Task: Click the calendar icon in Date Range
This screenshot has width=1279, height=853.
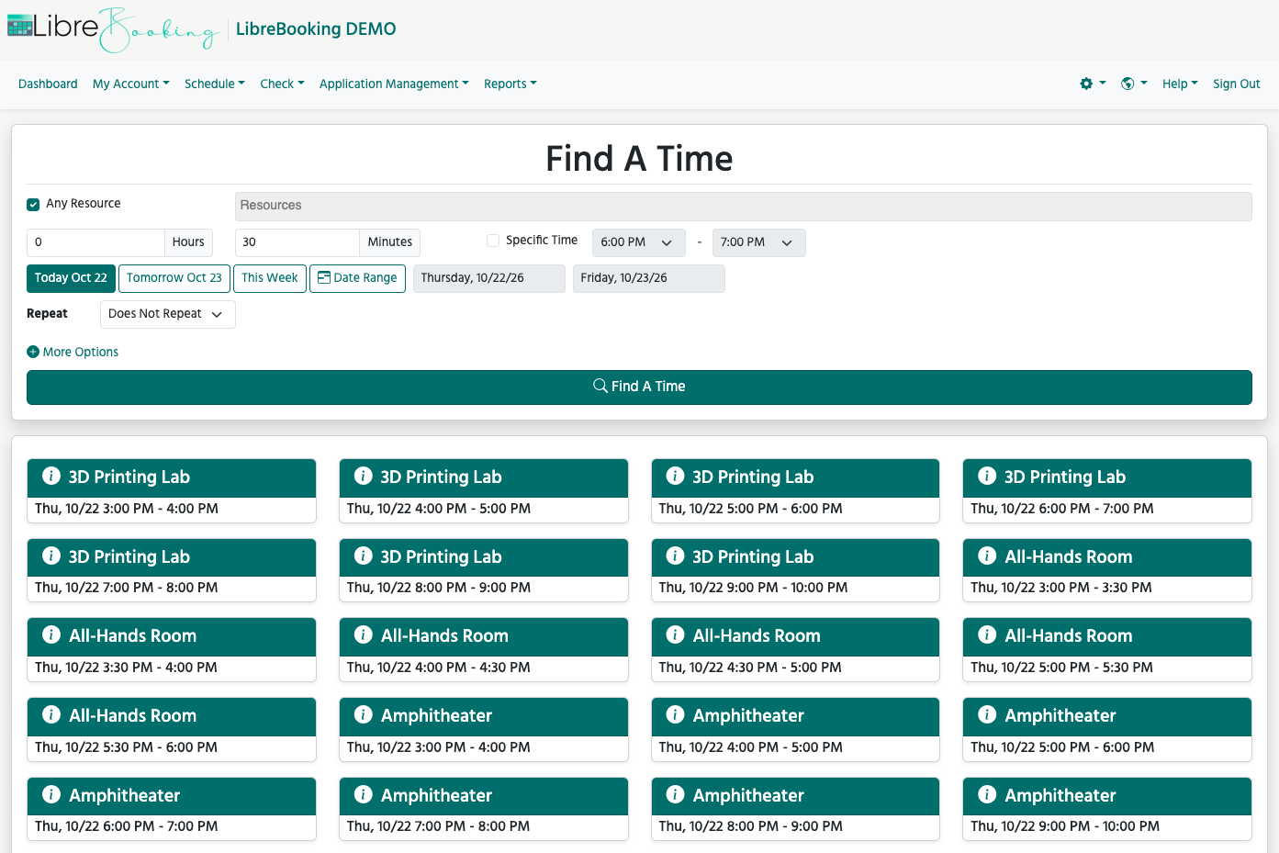Action: (x=324, y=277)
